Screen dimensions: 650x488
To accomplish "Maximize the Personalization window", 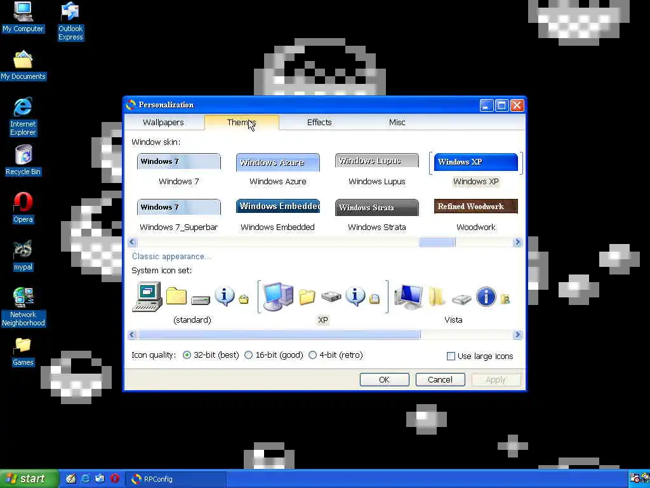I will [501, 105].
